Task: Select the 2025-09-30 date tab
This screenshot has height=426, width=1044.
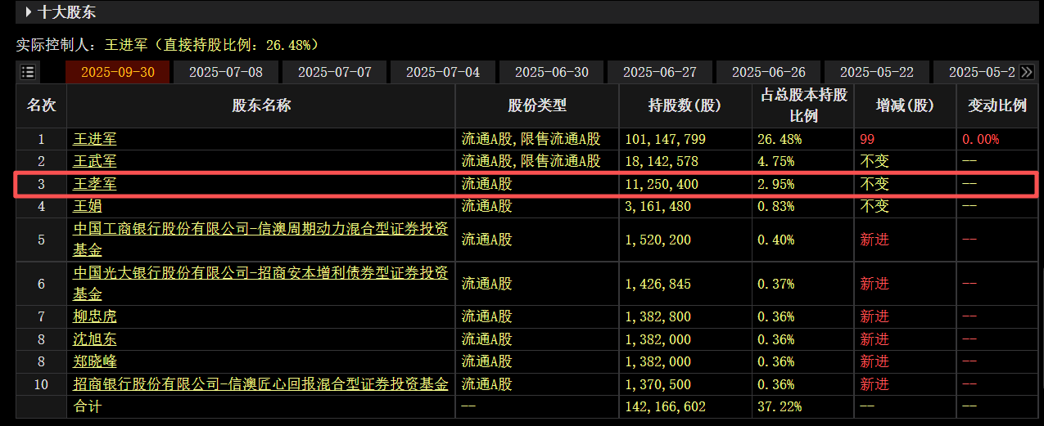Action: (x=118, y=72)
